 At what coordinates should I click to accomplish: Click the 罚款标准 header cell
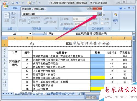[125, 52]
